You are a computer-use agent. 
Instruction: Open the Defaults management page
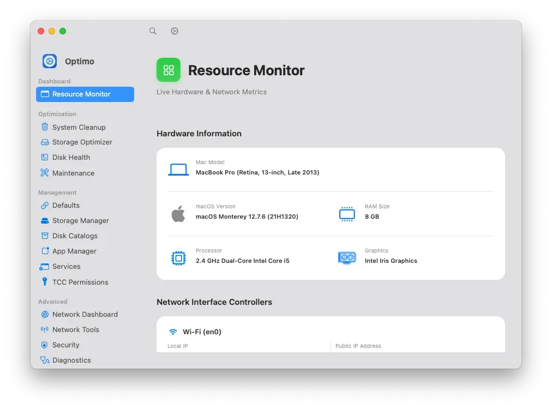click(85, 205)
